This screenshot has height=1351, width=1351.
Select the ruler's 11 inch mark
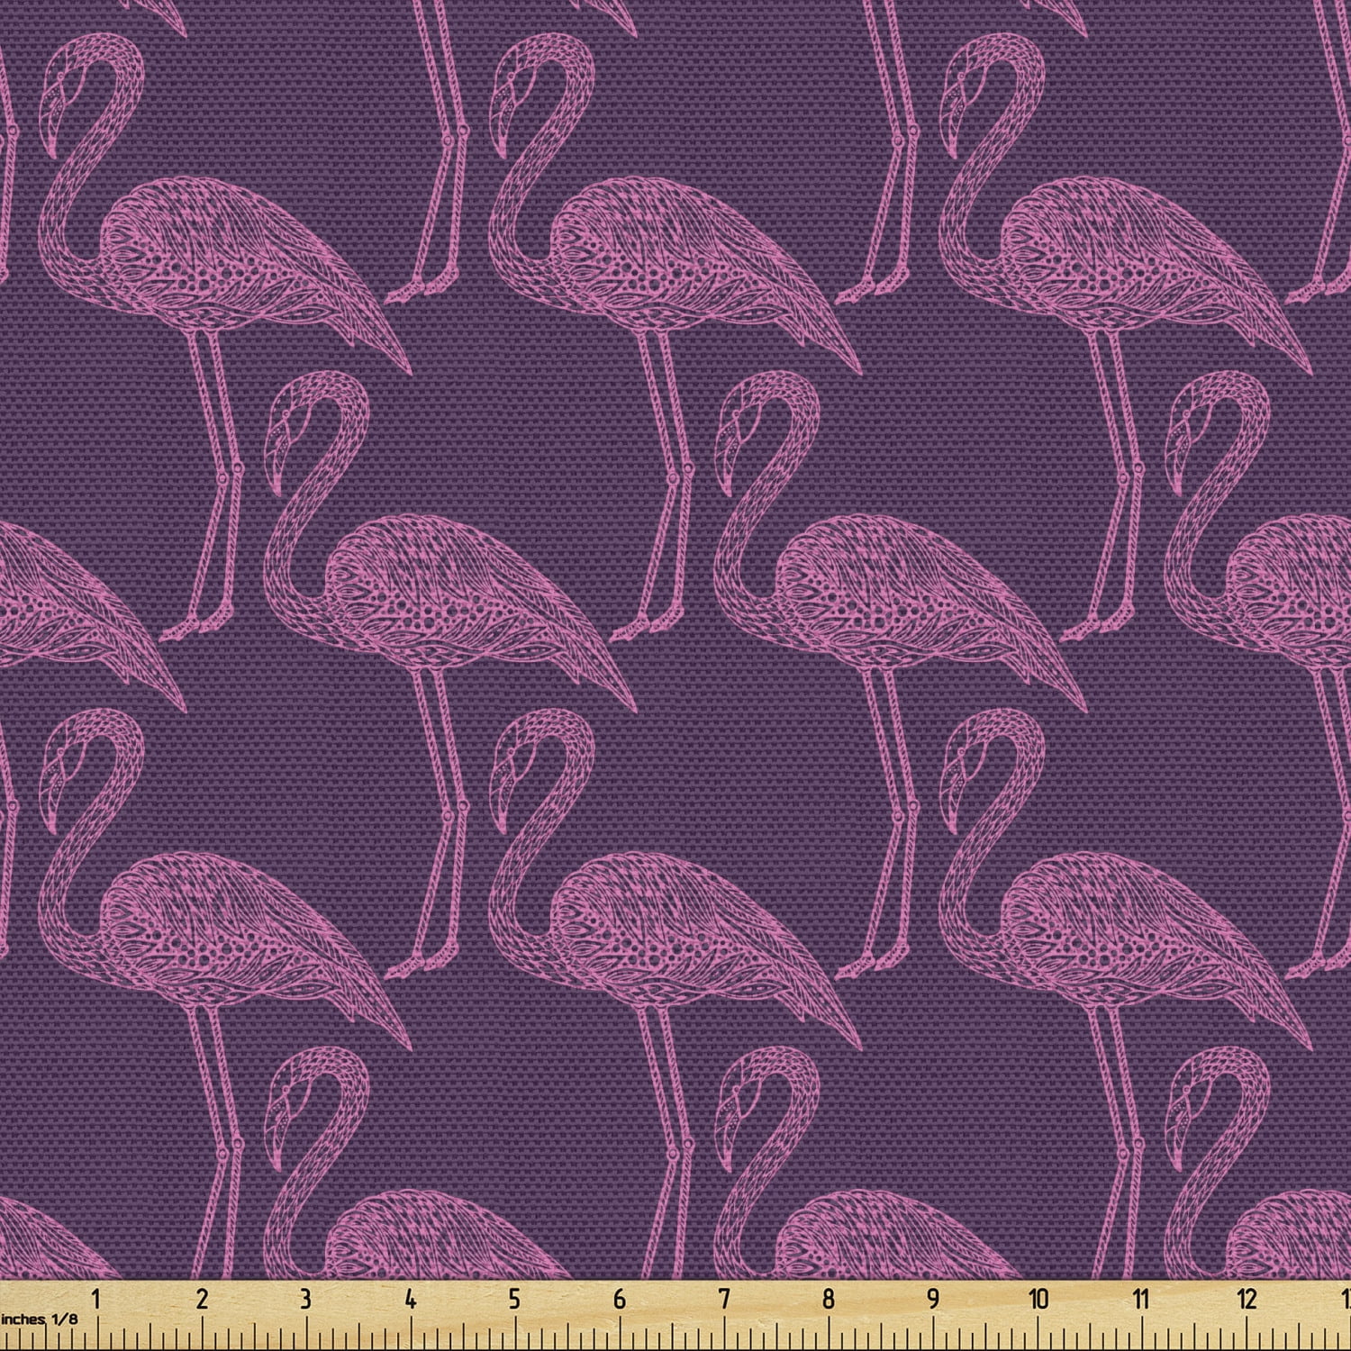tap(1142, 1298)
